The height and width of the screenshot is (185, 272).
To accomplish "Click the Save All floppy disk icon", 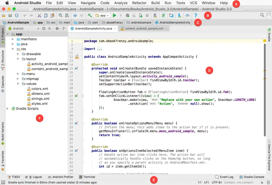I will (x=10, y=16).
